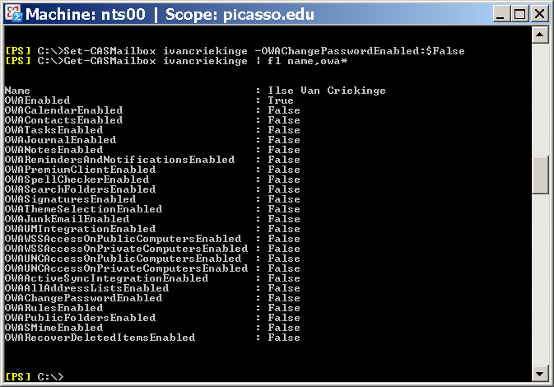The height and width of the screenshot is (387, 554).
Task: Click the Set-CASMailbox command line
Action: (x=235, y=51)
